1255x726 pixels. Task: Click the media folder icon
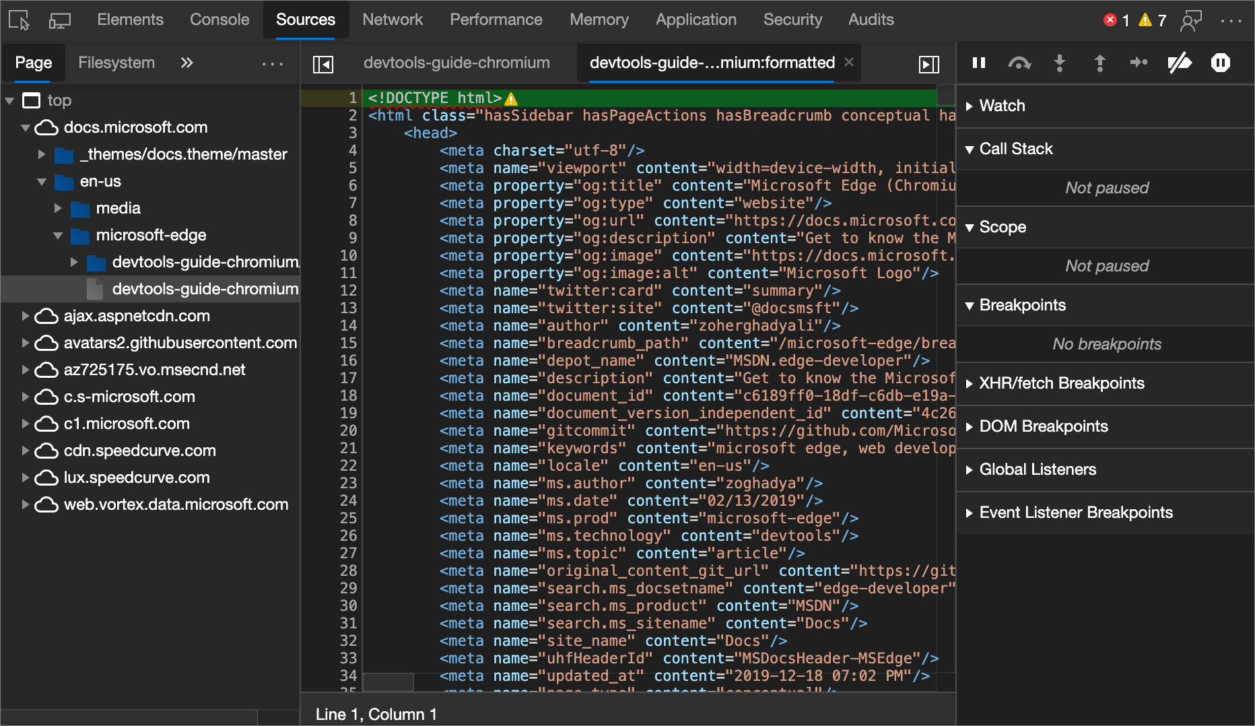(x=80, y=209)
